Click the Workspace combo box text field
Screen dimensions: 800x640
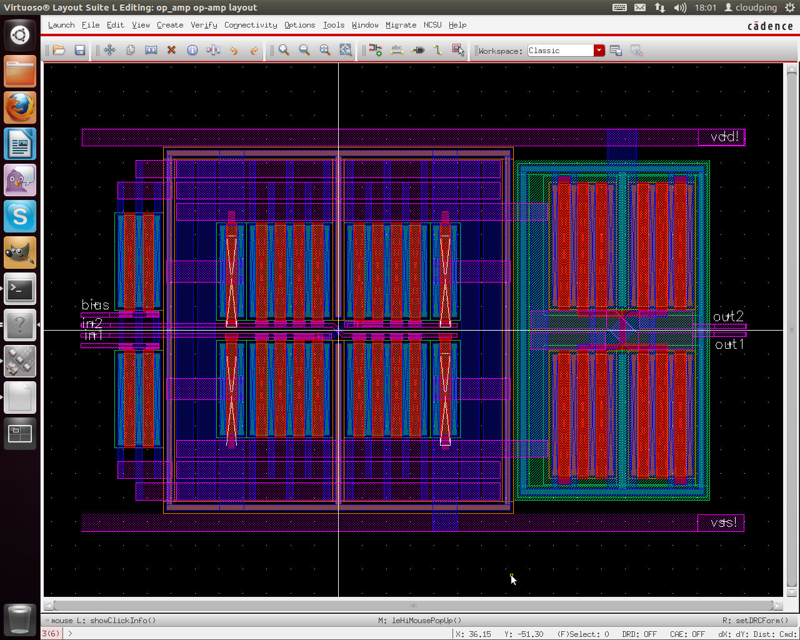(560, 51)
